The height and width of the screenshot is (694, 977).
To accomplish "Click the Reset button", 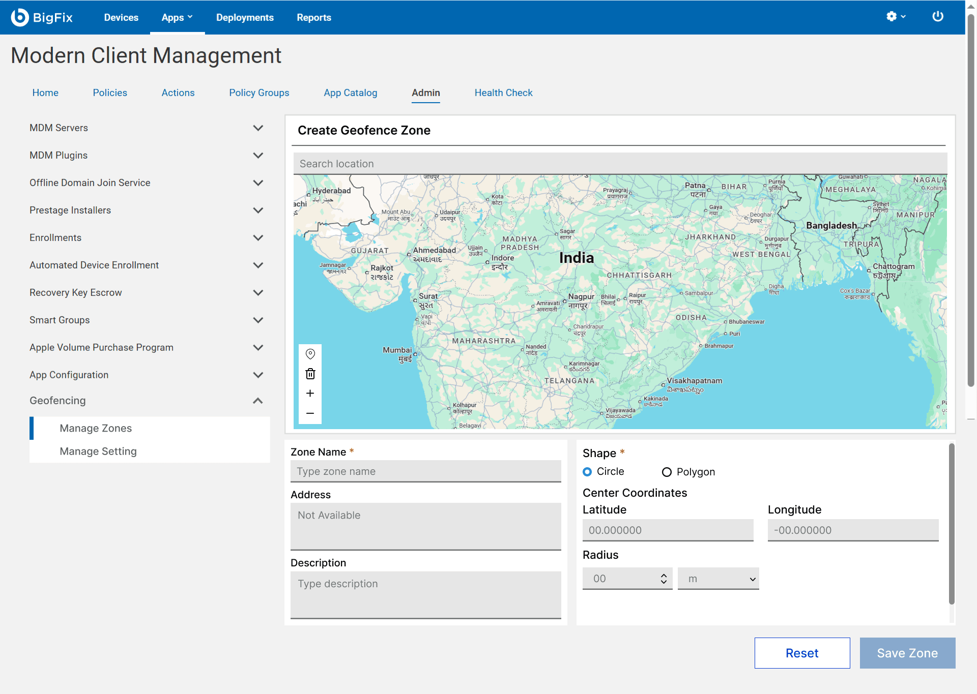I will 802,653.
